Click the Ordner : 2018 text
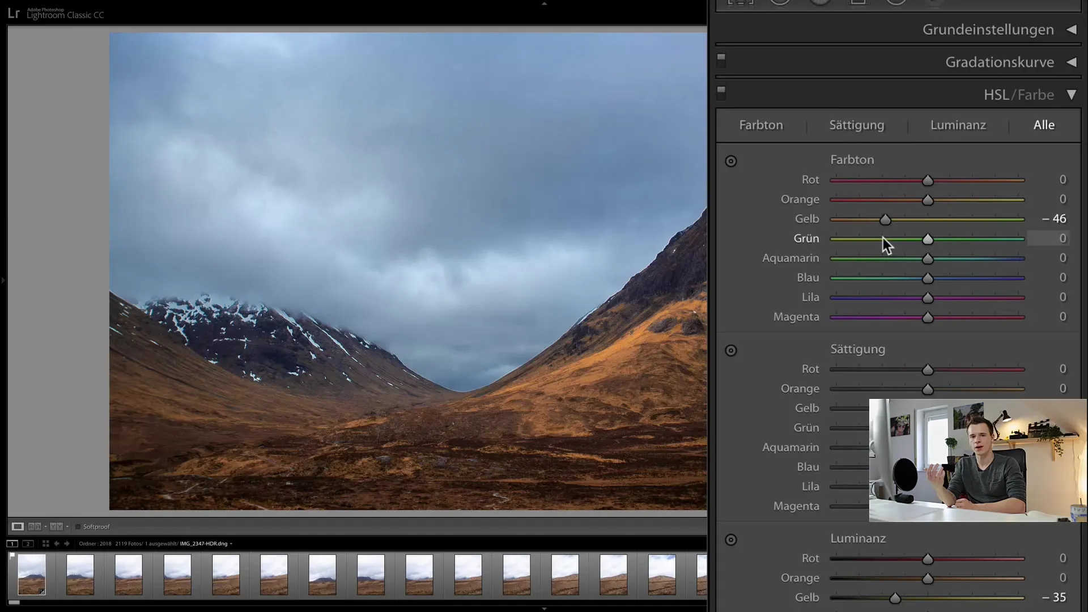 (x=95, y=544)
